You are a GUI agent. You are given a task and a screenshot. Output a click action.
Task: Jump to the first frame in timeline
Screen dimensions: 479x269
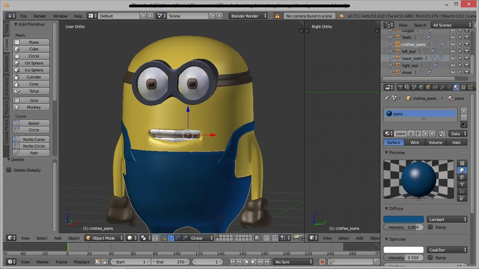coord(232,262)
